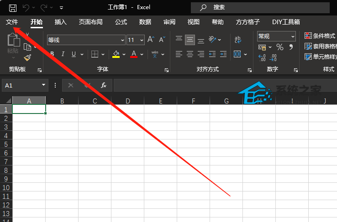Click the fx Insert Function icon
The height and width of the screenshot is (222, 337).
point(104,85)
